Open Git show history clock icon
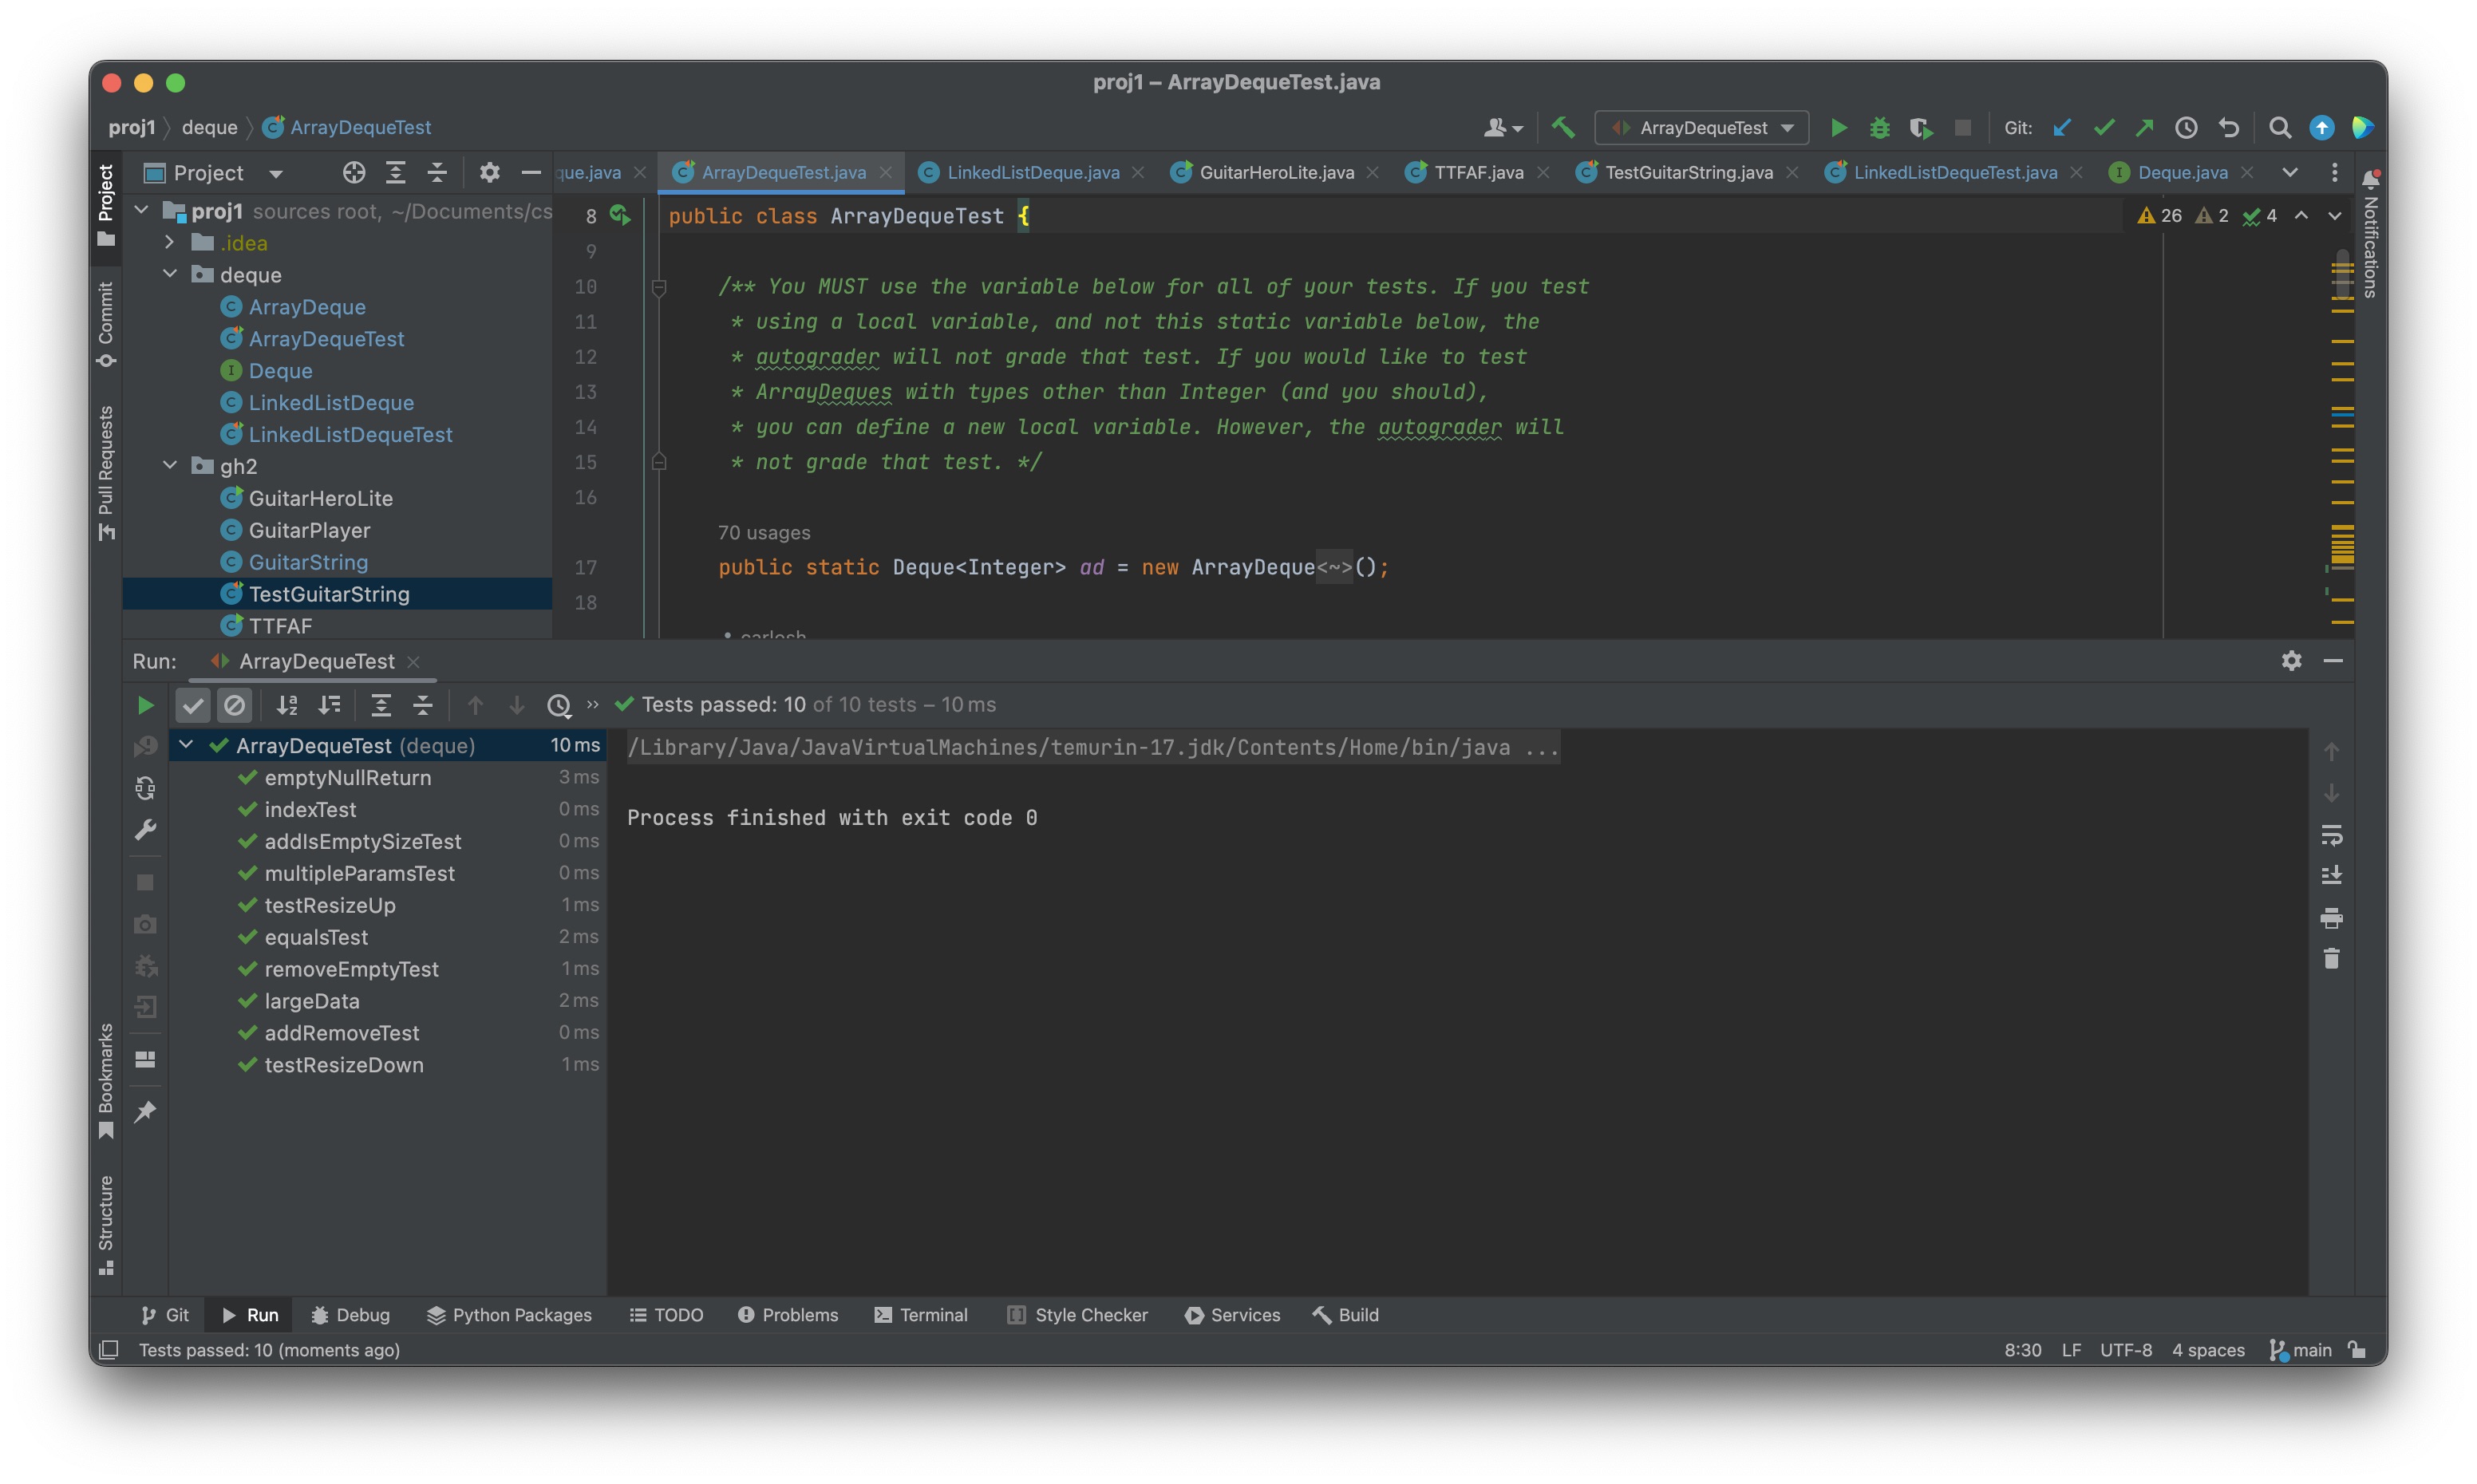This screenshot has height=1484, width=2477. (x=2186, y=127)
